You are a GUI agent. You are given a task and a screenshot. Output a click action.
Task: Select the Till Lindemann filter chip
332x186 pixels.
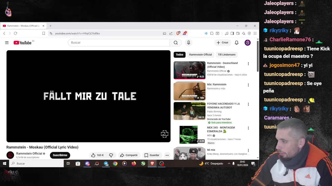tap(227, 55)
